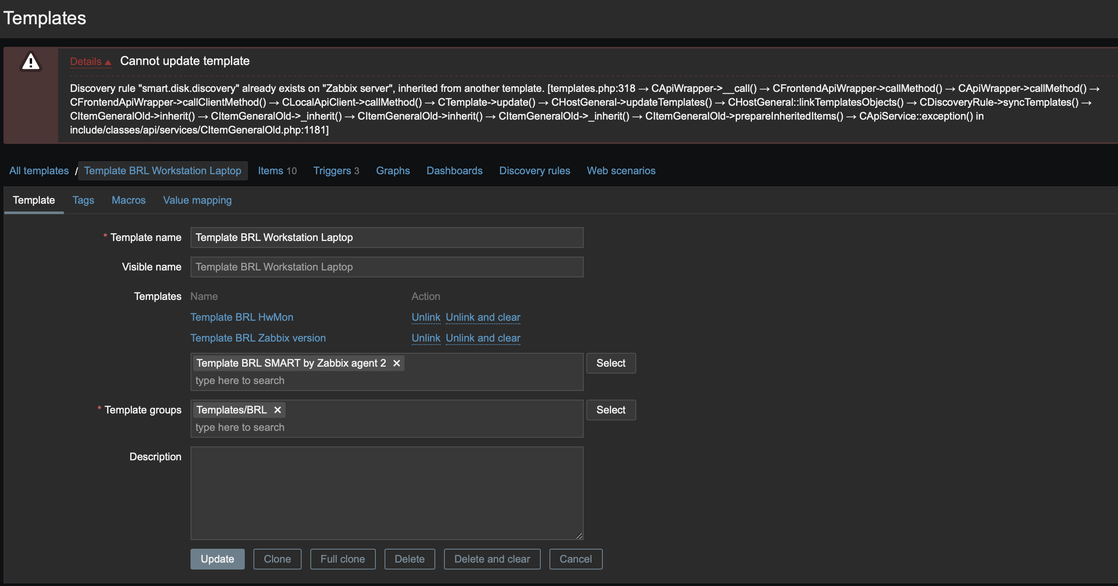The image size is (1118, 586).
Task: Select the Template tab
Action: 34,200
